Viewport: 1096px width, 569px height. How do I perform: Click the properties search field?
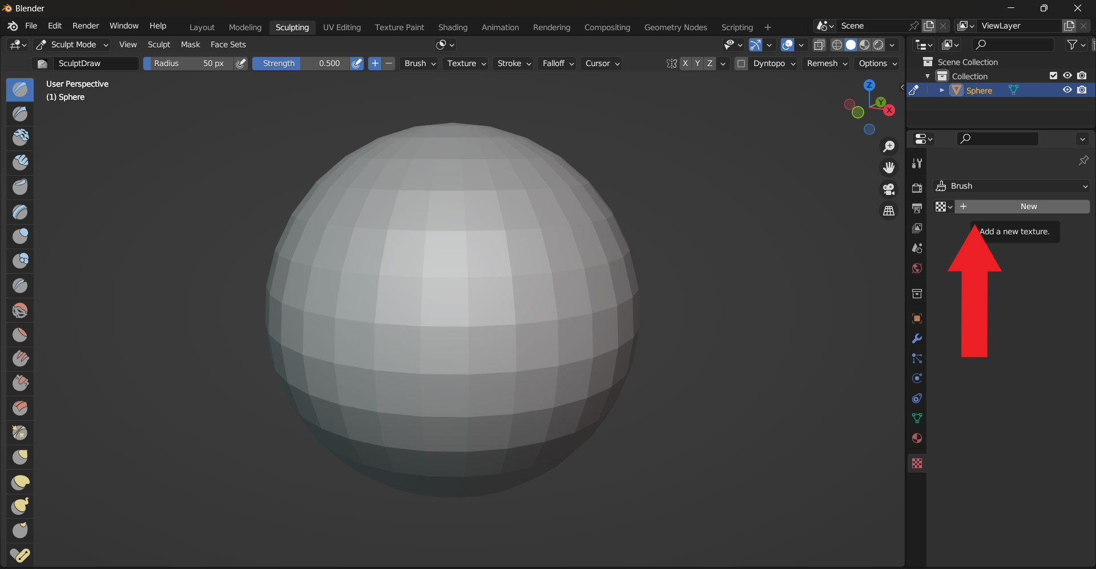(999, 139)
